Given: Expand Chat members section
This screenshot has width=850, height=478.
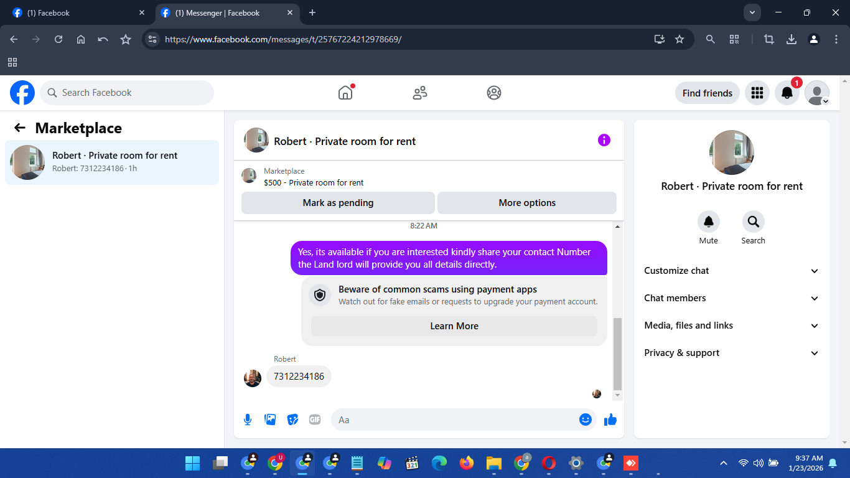Looking at the screenshot, I should pos(732,298).
